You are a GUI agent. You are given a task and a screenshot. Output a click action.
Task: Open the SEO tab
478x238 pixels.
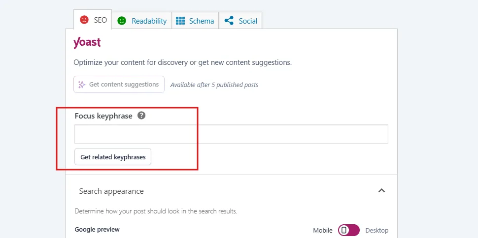click(93, 20)
